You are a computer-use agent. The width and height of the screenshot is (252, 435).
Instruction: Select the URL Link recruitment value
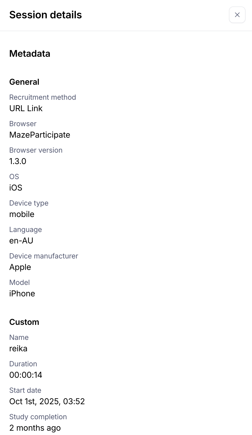[26, 108]
